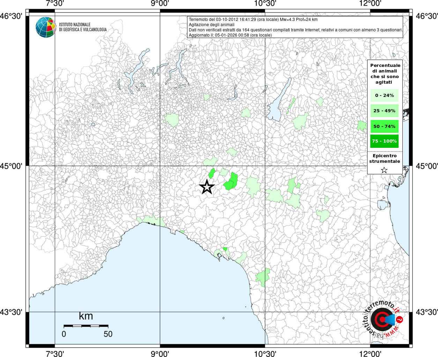Select the 25 - 49% legend swatch
The width and height of the screenshot is (438, 357).
tap(385, 111)
